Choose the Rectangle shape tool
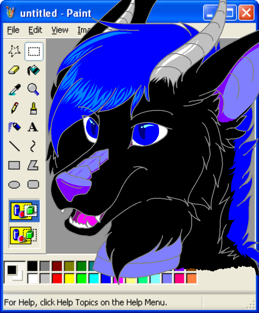The height and width of the screenshot is (313, 259). (x=14, y=165)
